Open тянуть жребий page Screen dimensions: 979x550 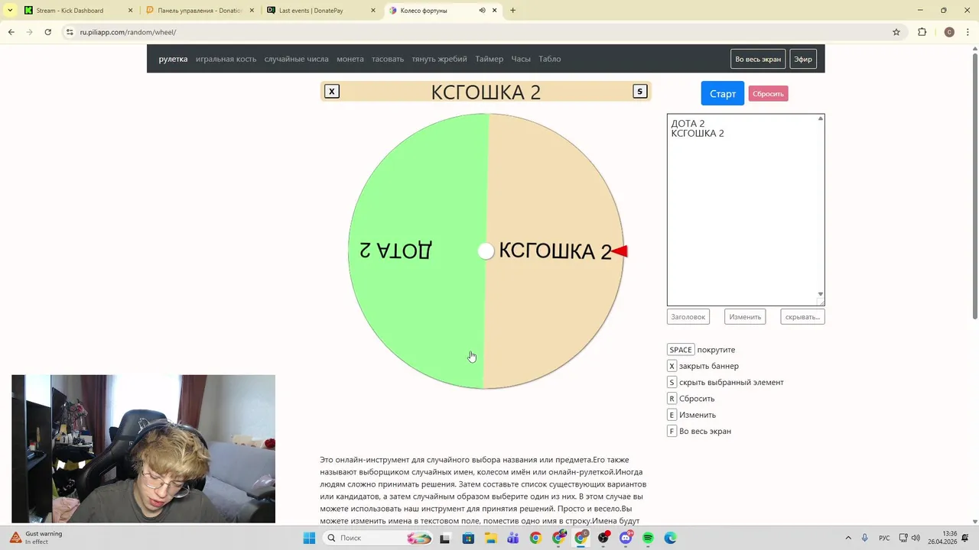pos(439,59)
